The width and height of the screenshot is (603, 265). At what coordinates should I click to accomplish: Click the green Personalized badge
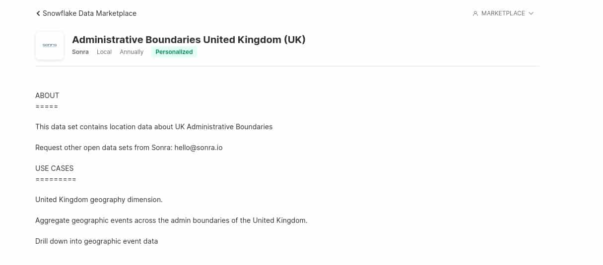coord(174,52)
